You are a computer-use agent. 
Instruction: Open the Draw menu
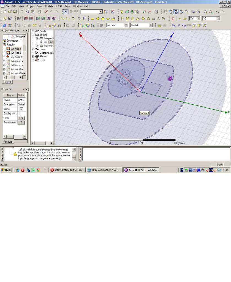click(x=40, y=6)
